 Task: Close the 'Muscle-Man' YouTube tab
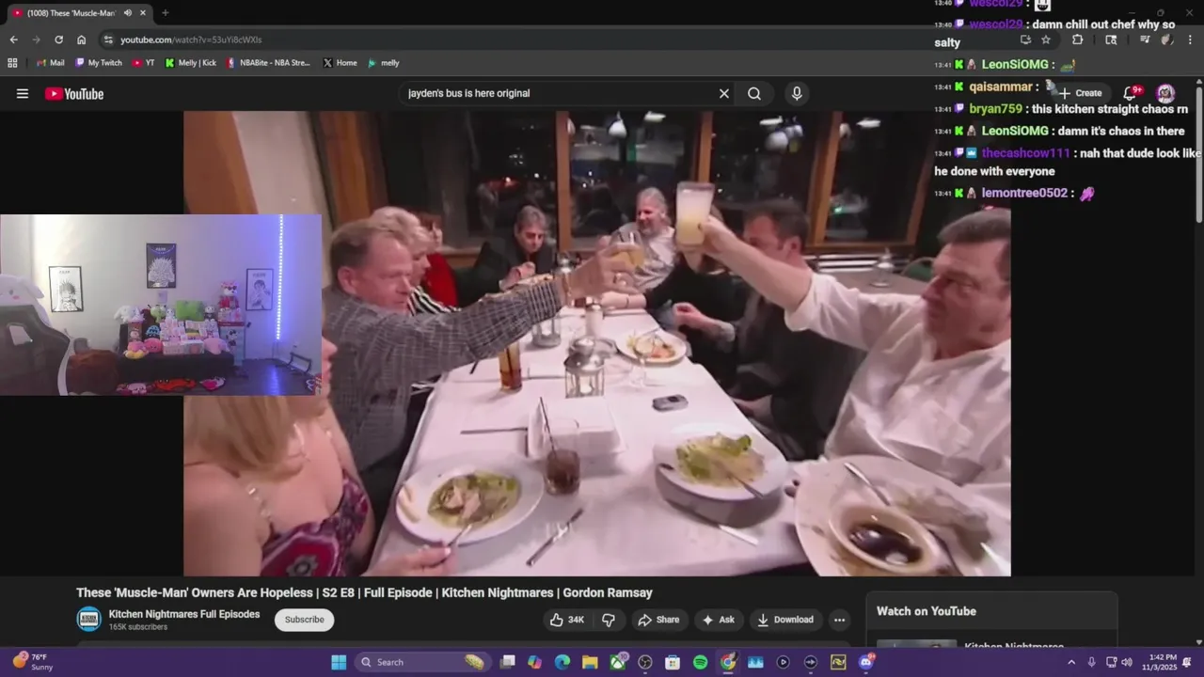click(x=144, y=12)
